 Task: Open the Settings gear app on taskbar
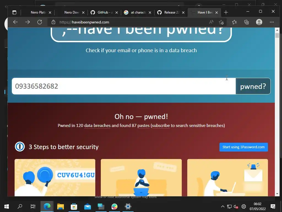(128, 206)
